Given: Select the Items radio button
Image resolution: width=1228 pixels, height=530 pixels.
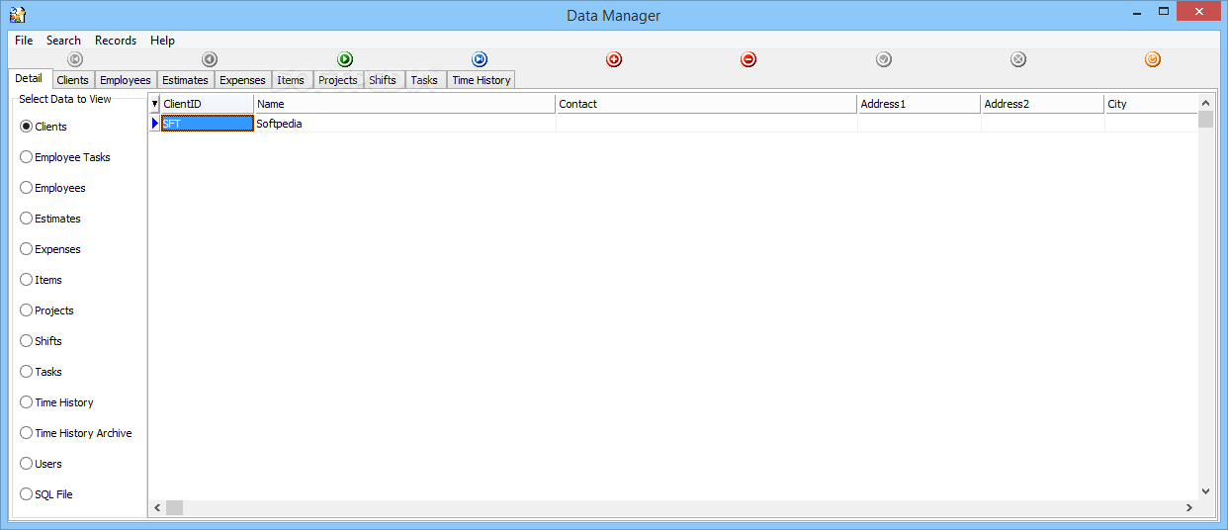Looking at the screenshot, I should [41, 280].
